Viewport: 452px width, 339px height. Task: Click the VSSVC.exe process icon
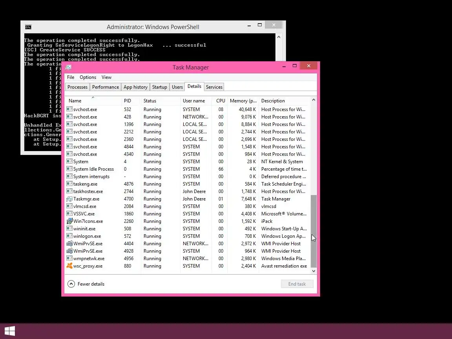(69, 213)
